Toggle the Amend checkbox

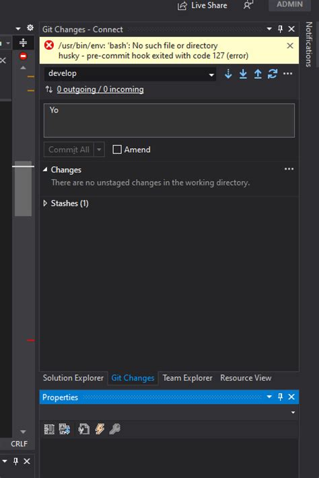click(117, 149)
